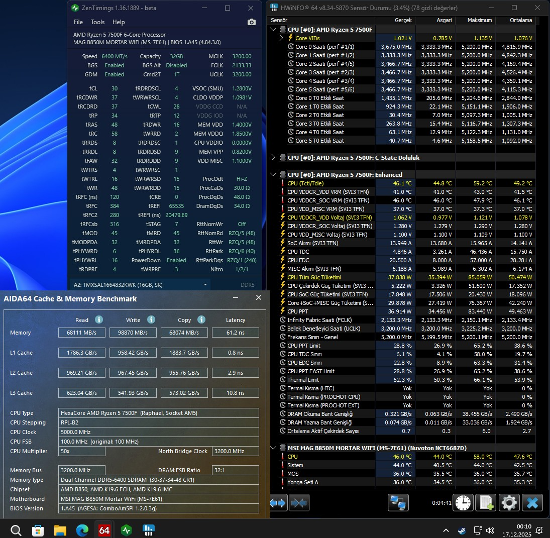Click the lightning icon beside CPU PPT

pyautogui.click(x=283, y=311)
